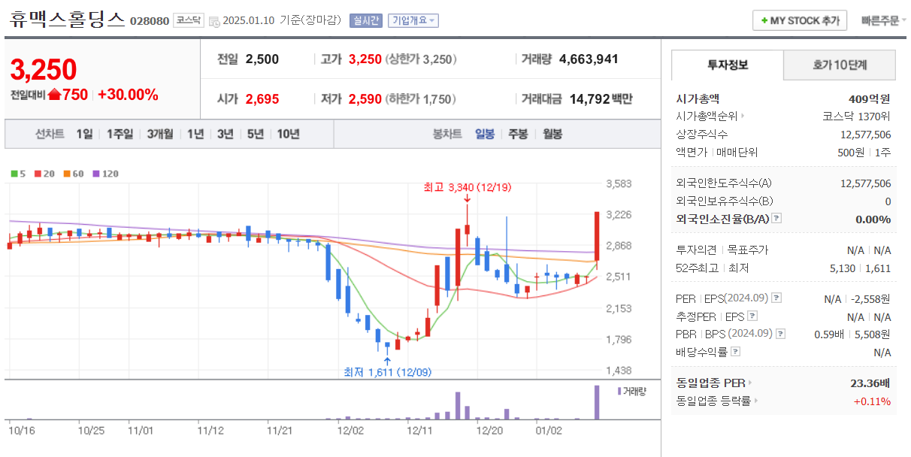Click the +30.00% change rate

coord(128,95)
